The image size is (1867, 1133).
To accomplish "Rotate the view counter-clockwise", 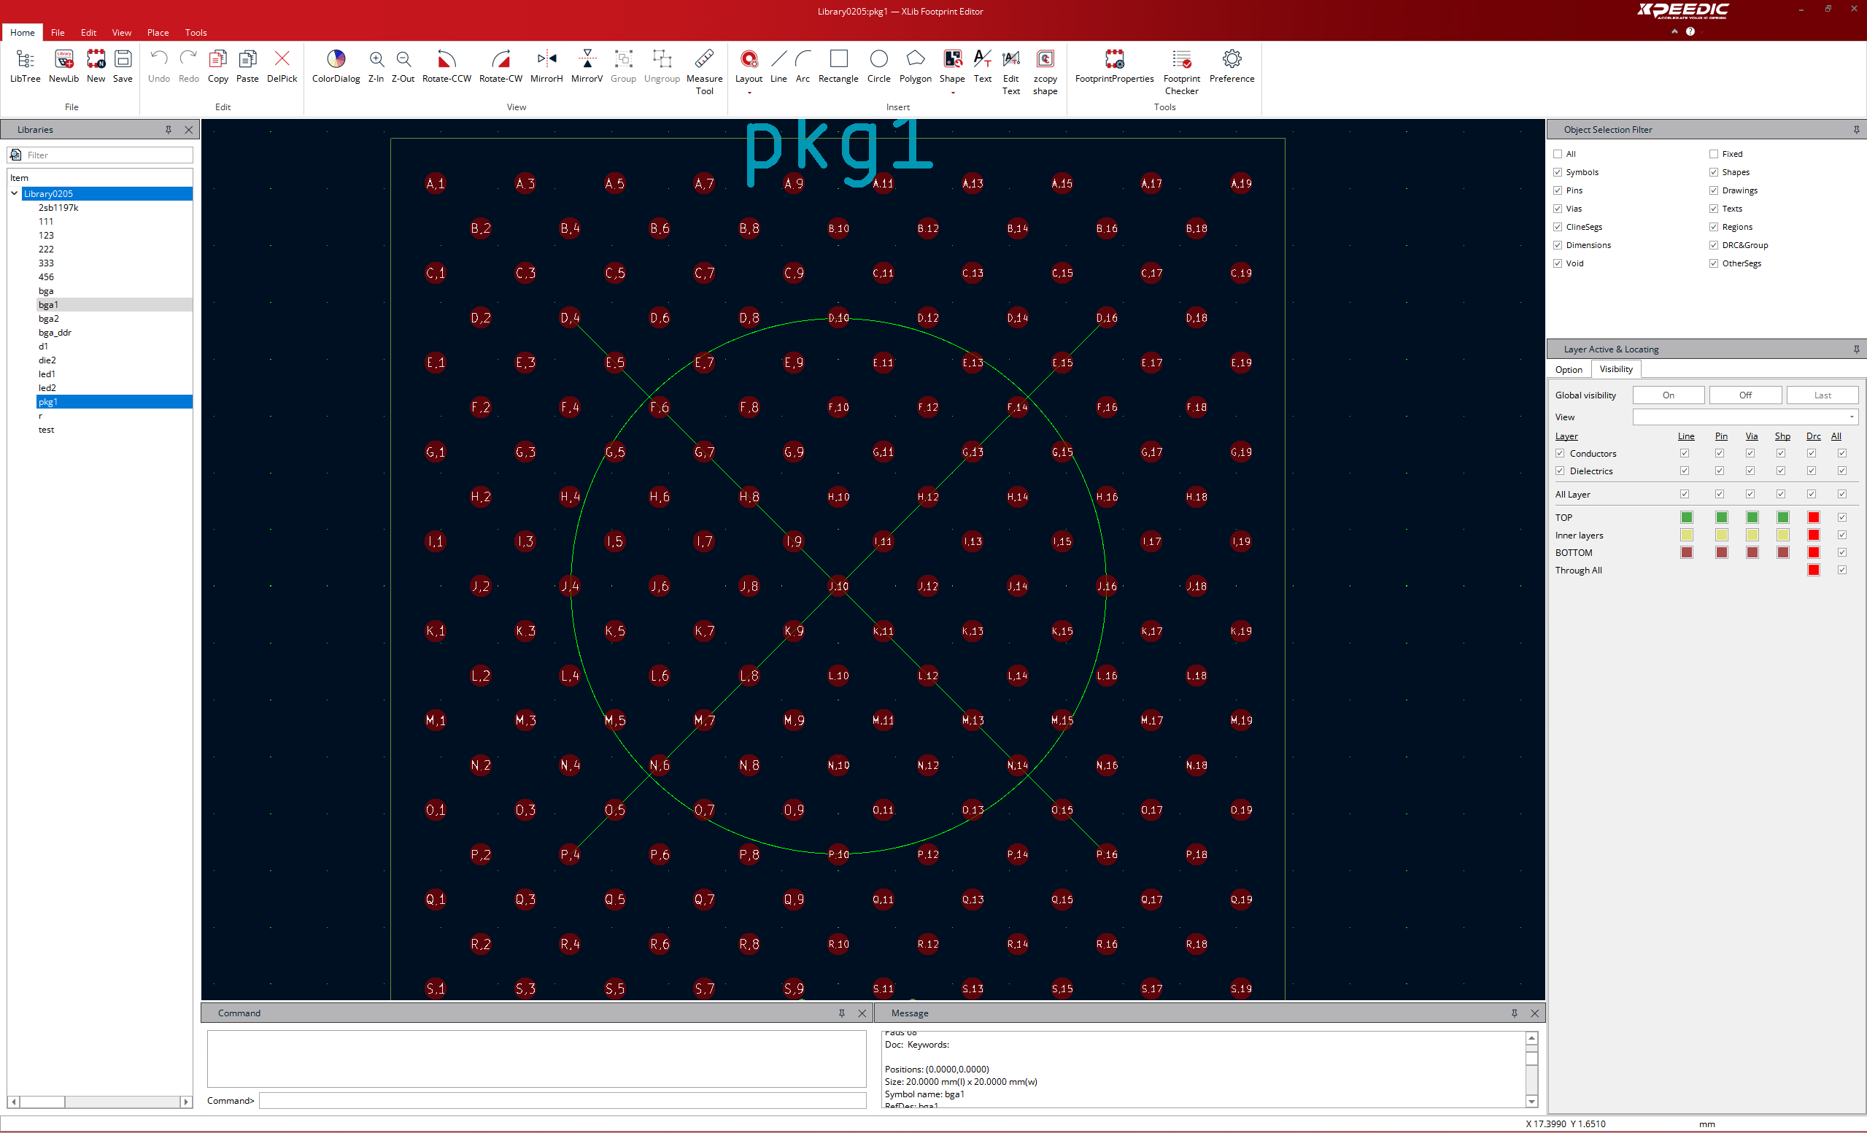I will [x=447, y=66].
